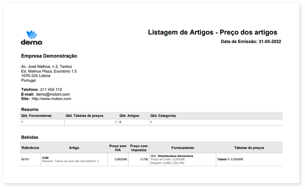Click the Preço sem IVA header
The width and height of the screenshot is (305, 189).
pos(117,147)
